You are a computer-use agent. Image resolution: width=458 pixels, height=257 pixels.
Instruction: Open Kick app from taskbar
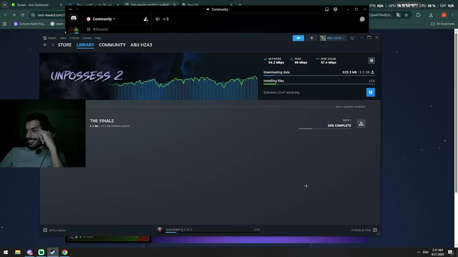[41, 252]
